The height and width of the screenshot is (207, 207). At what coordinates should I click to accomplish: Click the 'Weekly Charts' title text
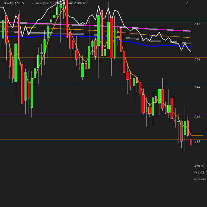point(14,3)
